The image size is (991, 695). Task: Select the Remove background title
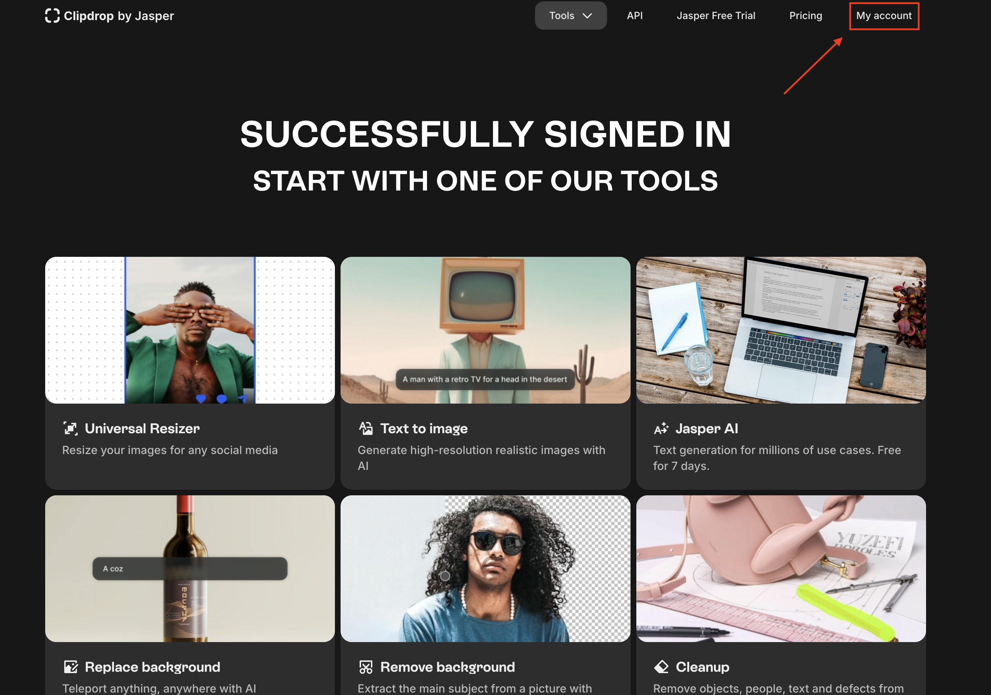point(448,667)
